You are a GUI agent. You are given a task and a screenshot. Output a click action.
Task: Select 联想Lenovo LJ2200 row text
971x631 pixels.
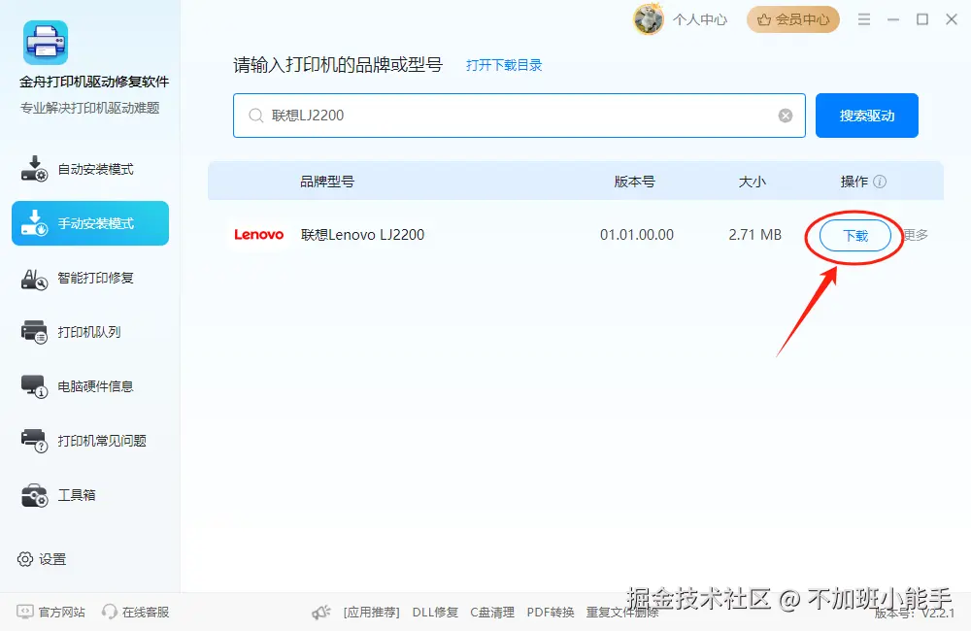tap(362, 235)
